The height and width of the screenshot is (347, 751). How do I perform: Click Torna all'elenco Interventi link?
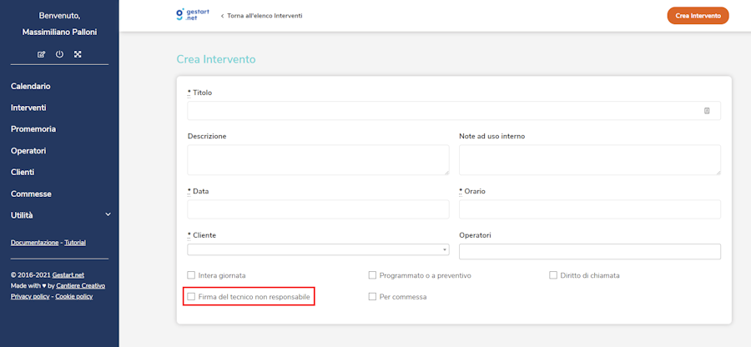tap(261, 16)
